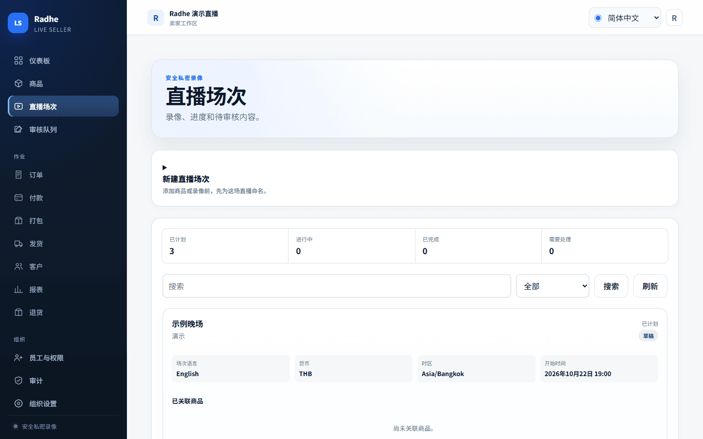703x439 pixels.
Task: Click the audit shield icon
Action: 19,380
